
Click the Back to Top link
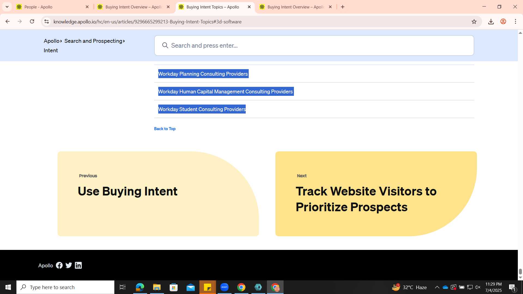coord(165,129)
